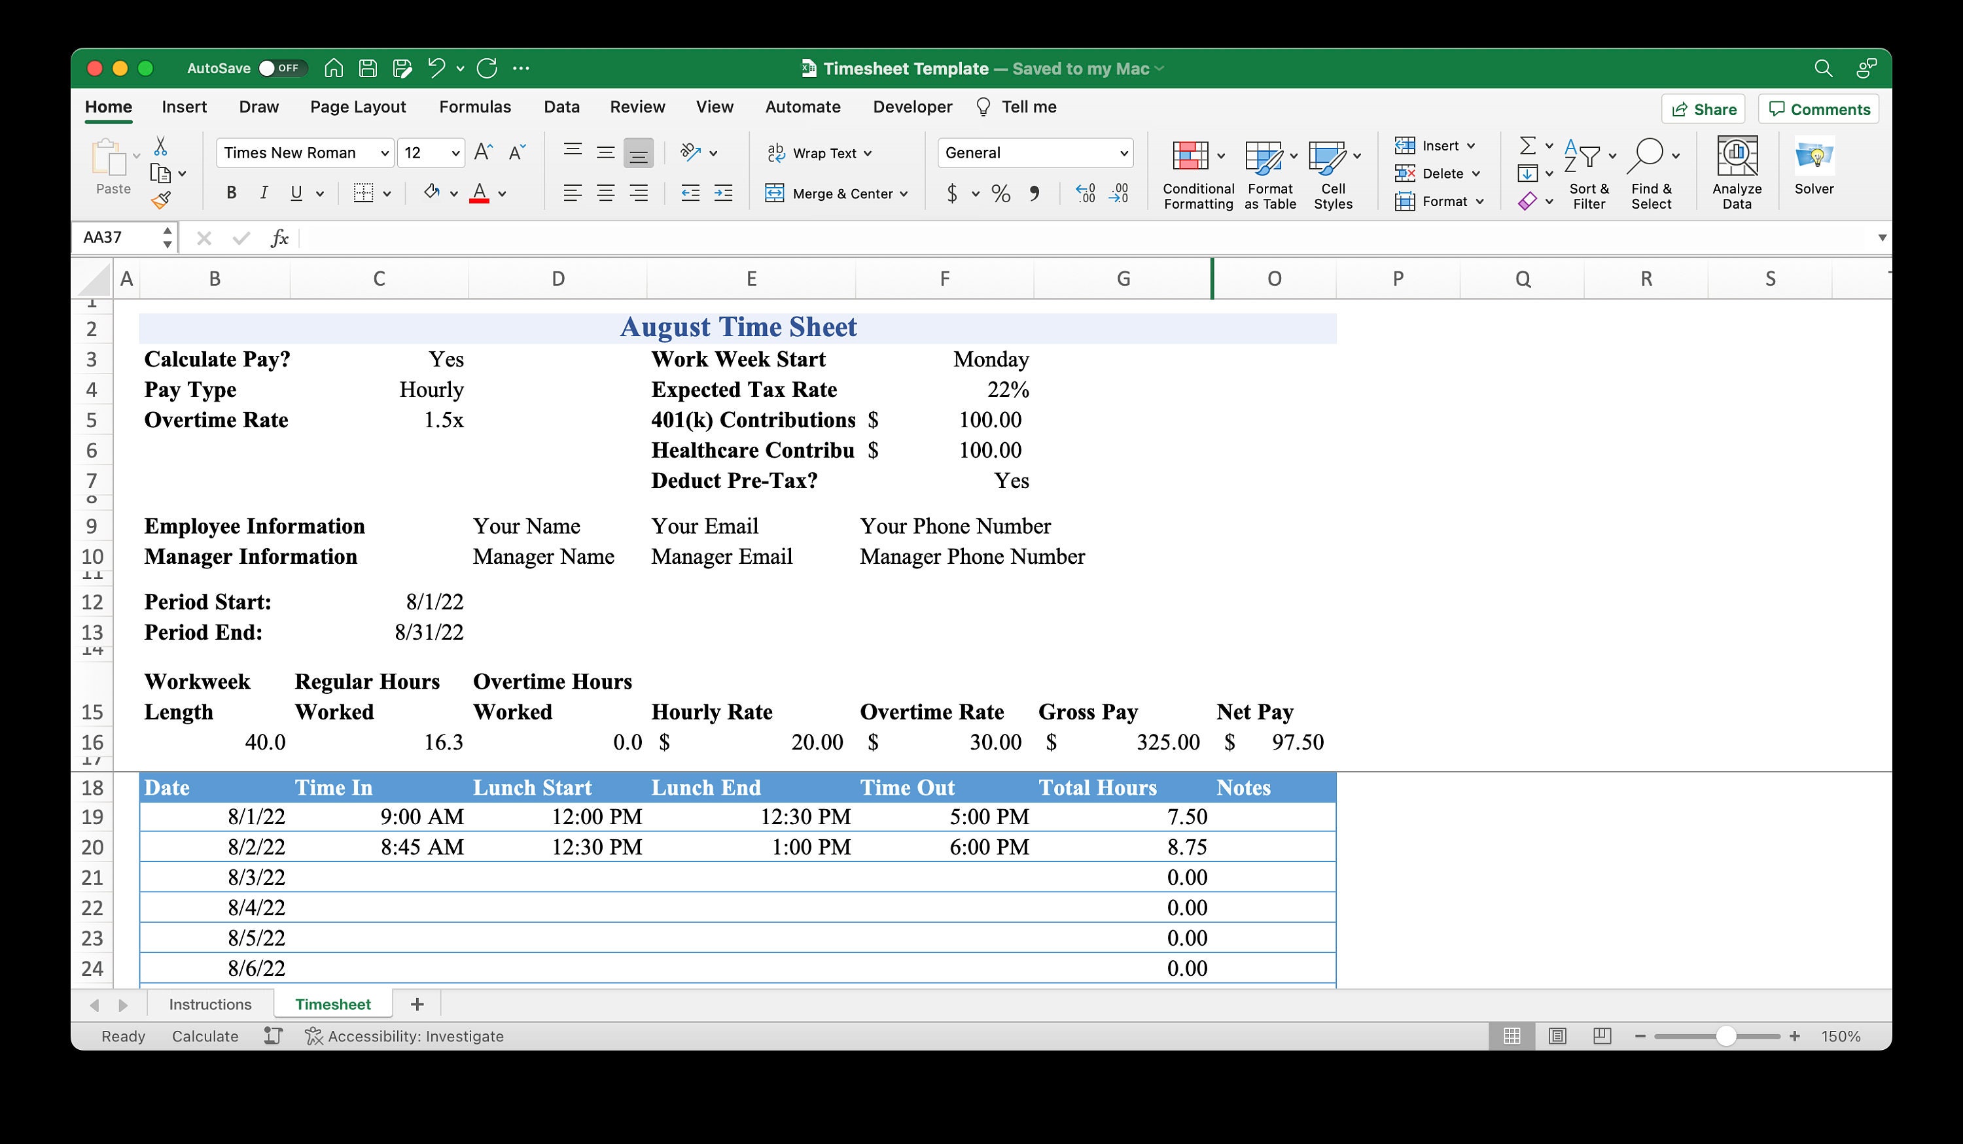The height and width of the screenshot is (1144, 1963).
Task: Open the Conditional Formatting gallery
Action: click(1197, 173)
